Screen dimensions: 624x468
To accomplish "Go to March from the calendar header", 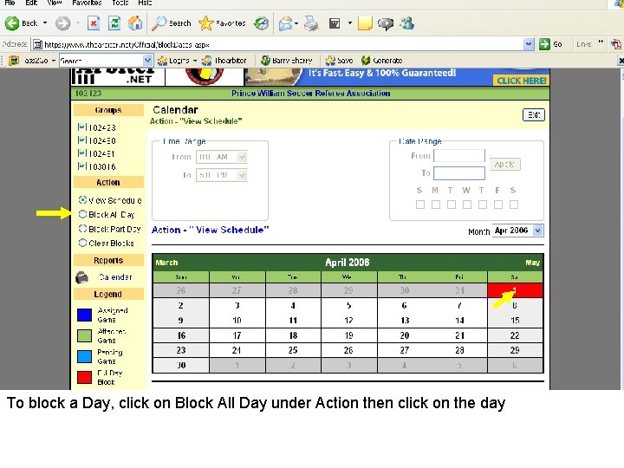I will 166,263.
